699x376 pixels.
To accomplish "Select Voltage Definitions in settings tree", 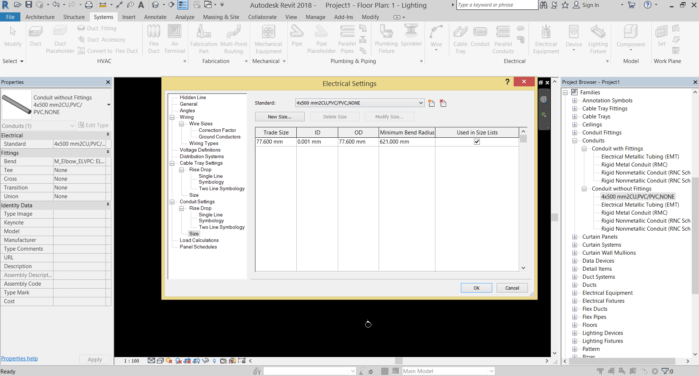I will tap(200, 150).
